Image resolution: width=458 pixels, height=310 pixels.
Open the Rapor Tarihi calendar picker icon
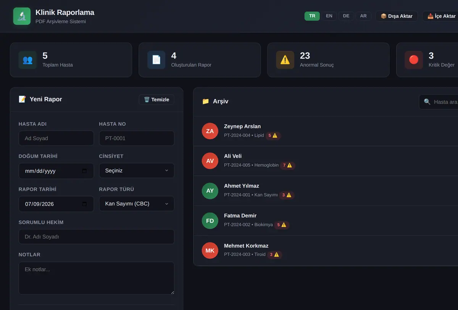[x=85, y=204]
